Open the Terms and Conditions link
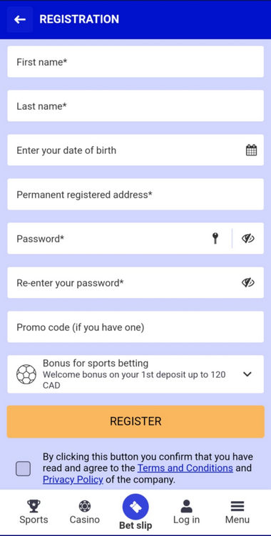The height and width of the screenshot is (536, 271). coord(185,468)
